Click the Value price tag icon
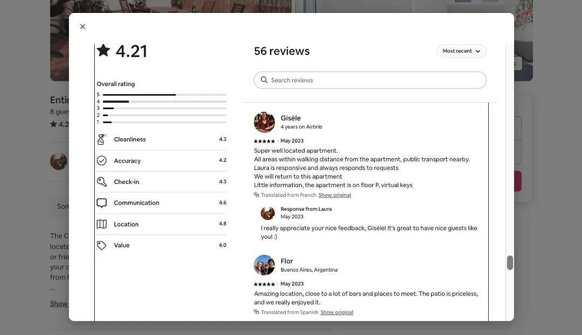 point(102,245)
